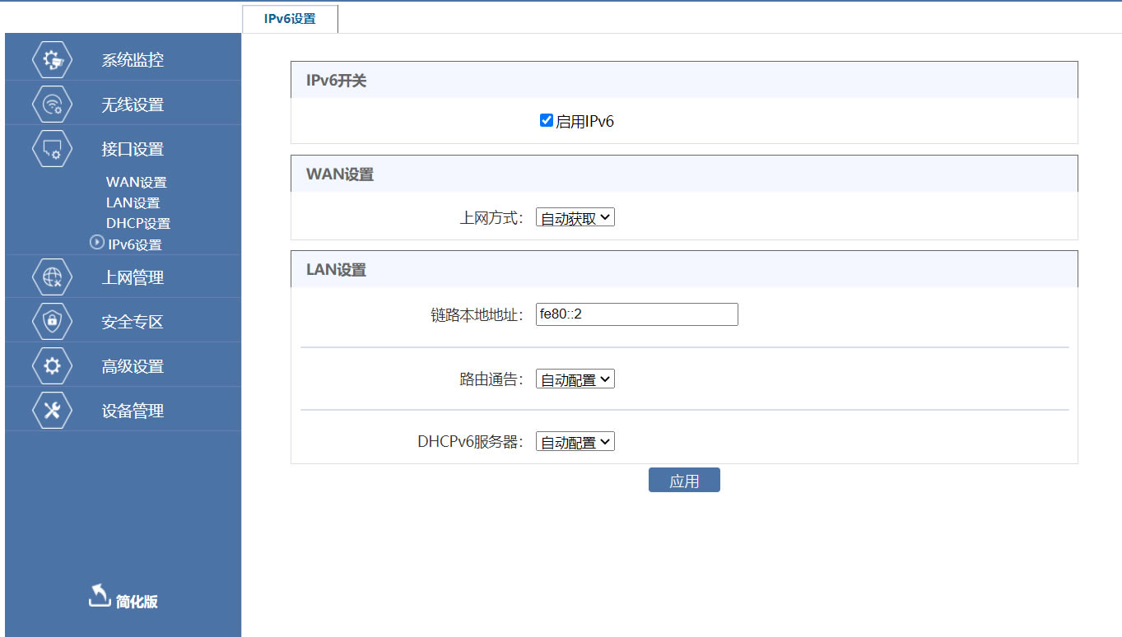Disable the 启用IPv6 checkbox

(546, 119)
